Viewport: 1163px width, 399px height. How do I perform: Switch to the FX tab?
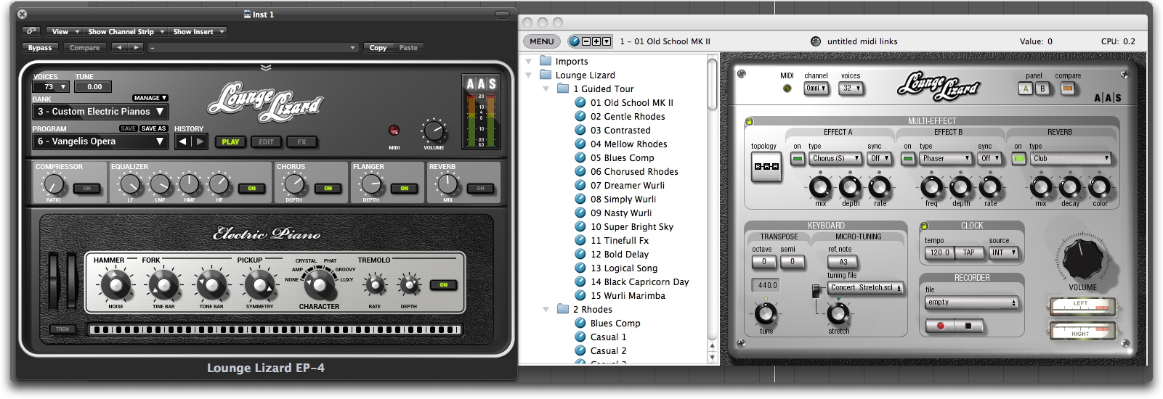[301, 142]
